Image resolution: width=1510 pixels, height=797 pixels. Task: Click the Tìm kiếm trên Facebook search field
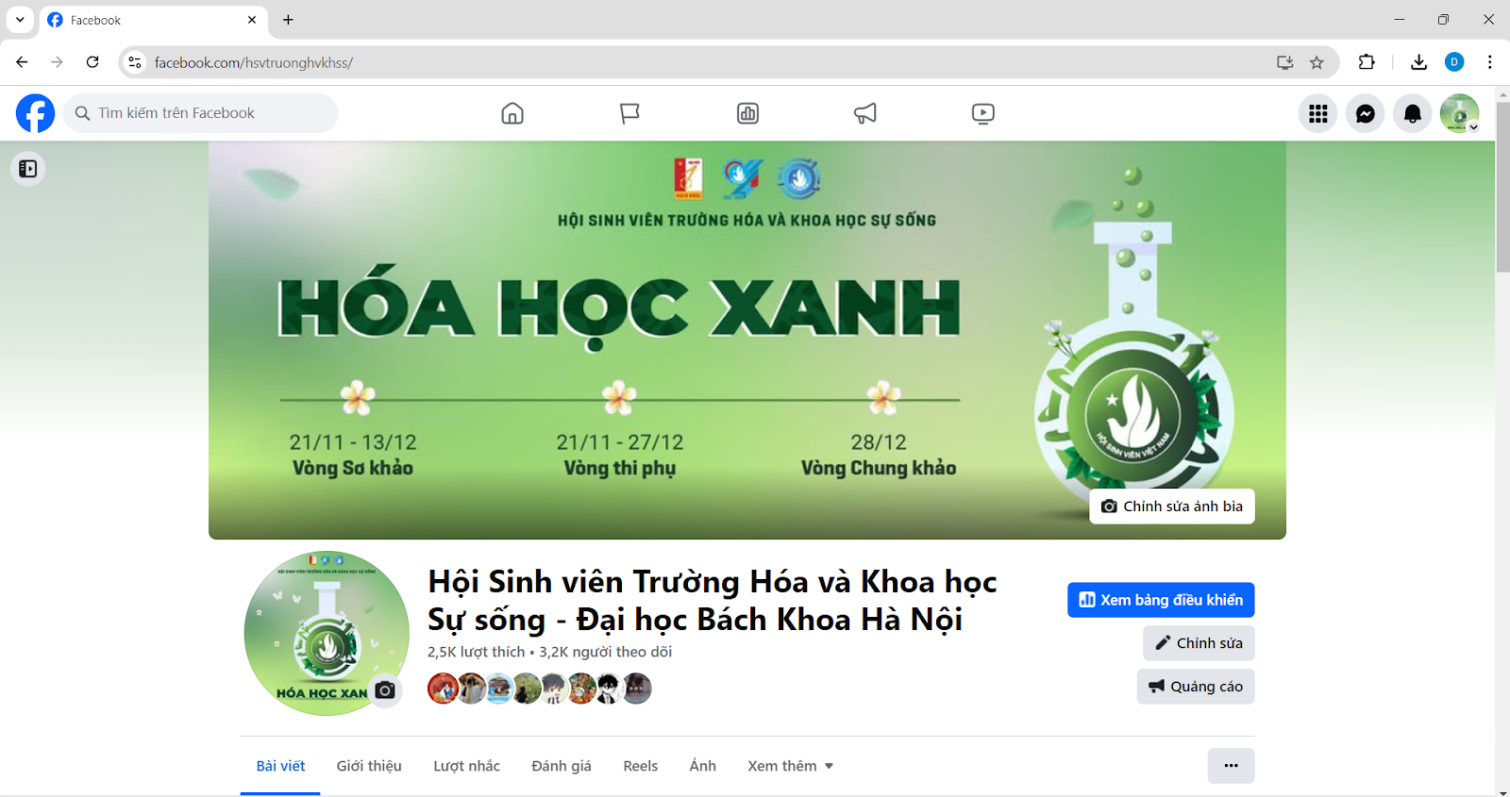201,113
